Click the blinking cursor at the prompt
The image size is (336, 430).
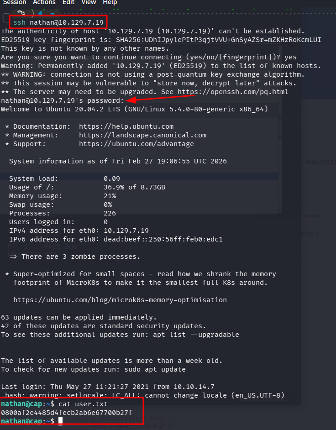pyautogui.click(x=60, y=421)
